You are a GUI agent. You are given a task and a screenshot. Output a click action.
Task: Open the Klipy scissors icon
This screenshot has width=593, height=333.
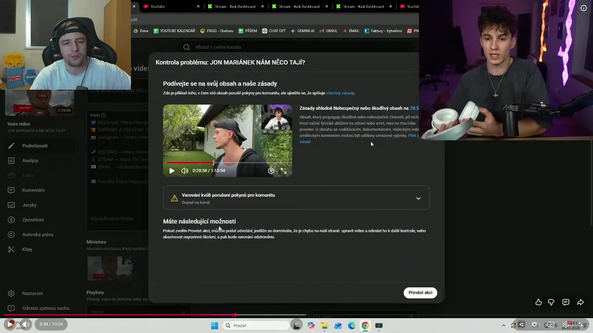pyautogui.click(x=11, y=249)
